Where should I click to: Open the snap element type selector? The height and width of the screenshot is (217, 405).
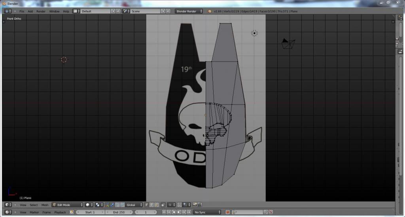pyautogui.click(x=187, y=205)
